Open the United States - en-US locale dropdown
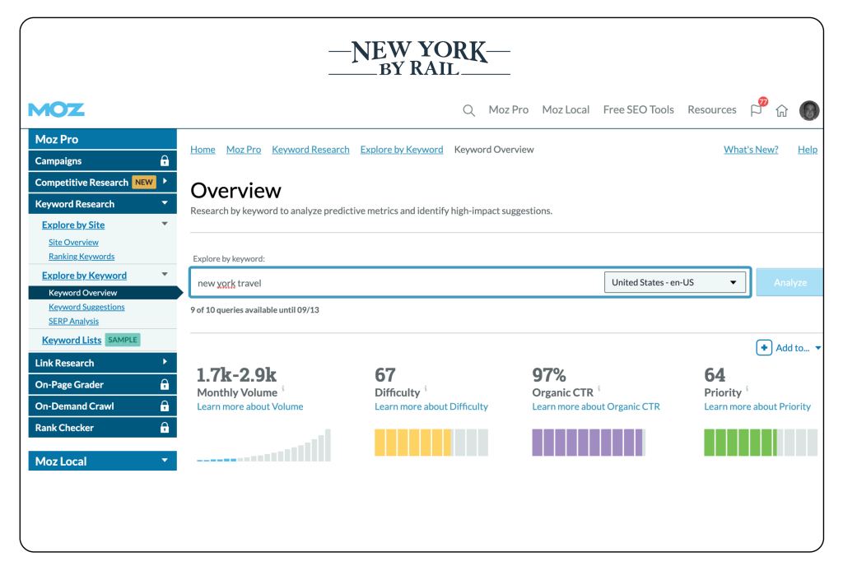This screenshot has height=566, width=843. [x=674, y=283]
